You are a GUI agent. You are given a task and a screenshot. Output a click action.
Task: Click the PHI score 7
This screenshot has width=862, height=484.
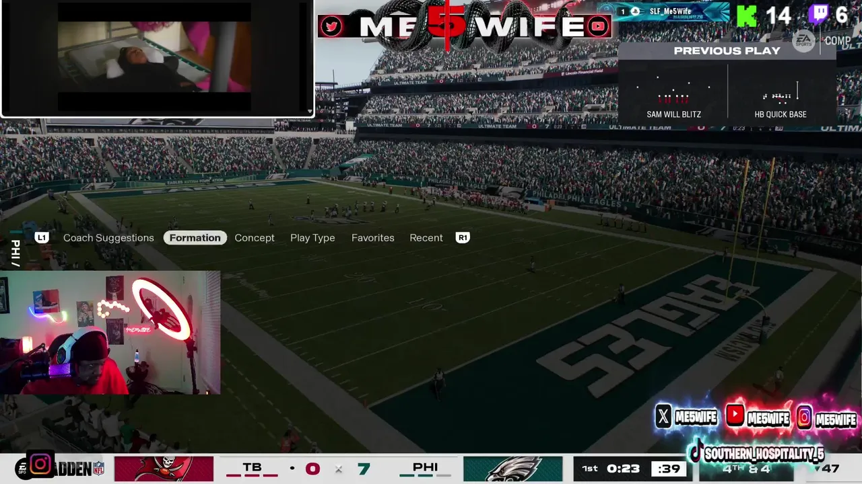point(364,469)
